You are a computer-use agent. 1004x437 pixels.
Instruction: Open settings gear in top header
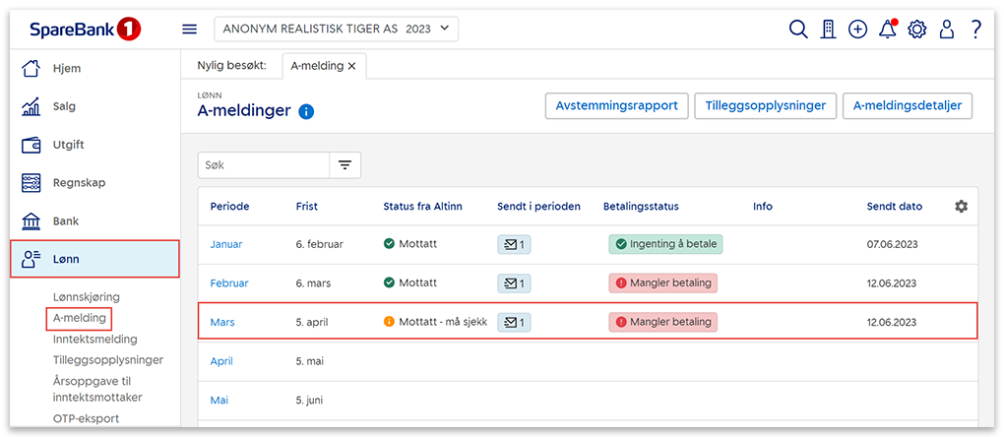(x=917, y=30)
